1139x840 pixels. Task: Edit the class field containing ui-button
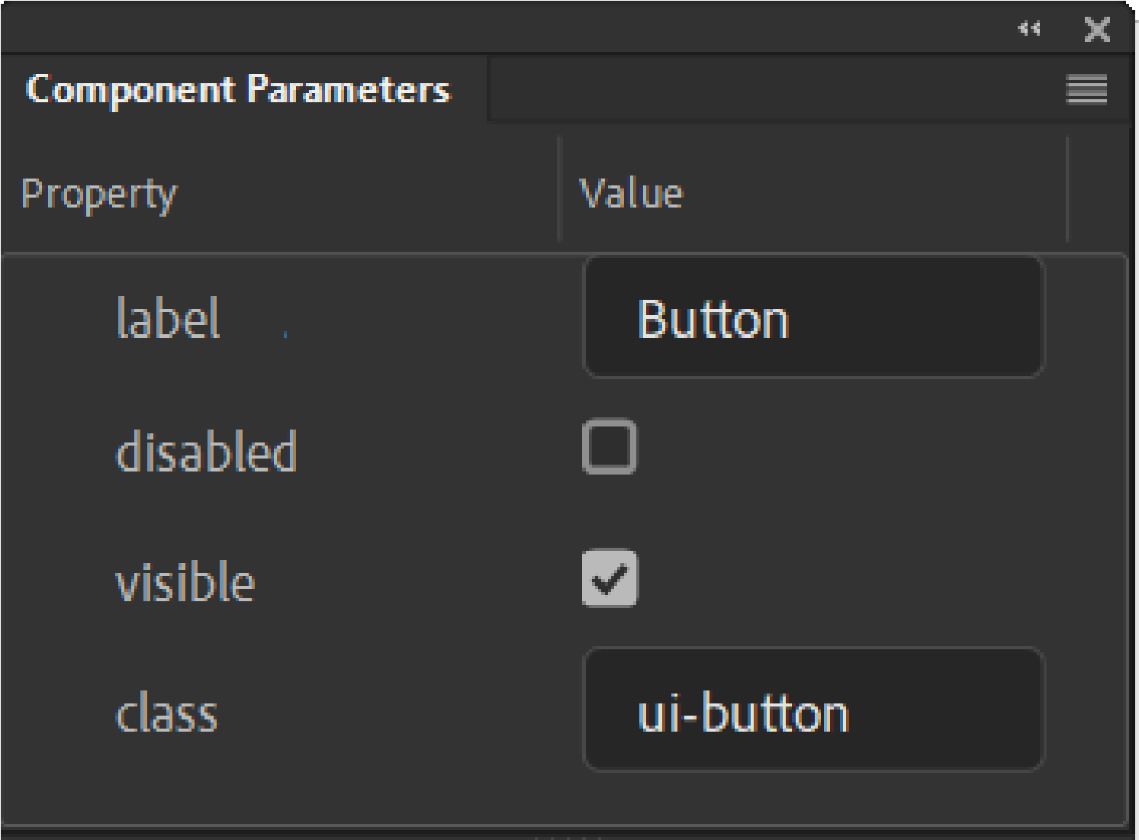click(812, 710)
